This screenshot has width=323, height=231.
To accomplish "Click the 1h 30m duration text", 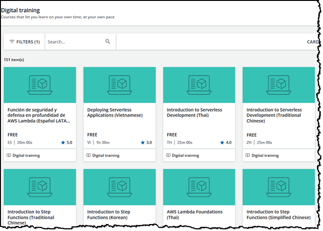I will click(103, 142).
